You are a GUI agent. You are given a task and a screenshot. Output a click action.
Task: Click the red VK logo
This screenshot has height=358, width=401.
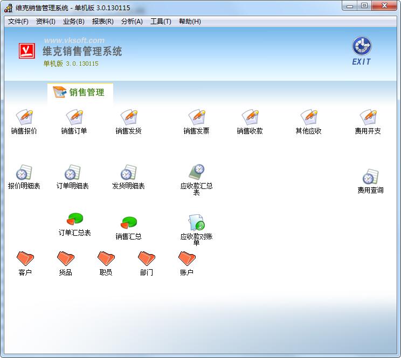26,51
